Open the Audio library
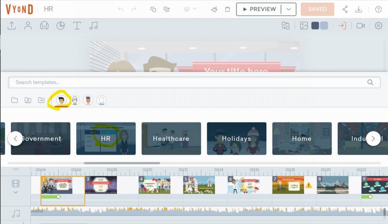Viewport: 388px width, 224px height. click(x=93, y=26)
